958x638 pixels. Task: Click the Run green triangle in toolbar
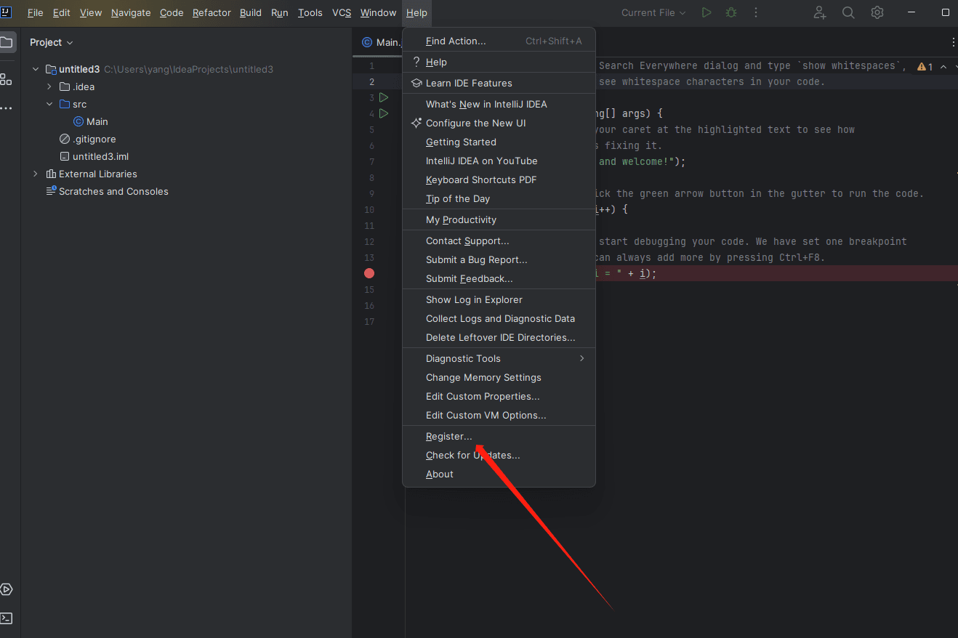tap(707, 12)
